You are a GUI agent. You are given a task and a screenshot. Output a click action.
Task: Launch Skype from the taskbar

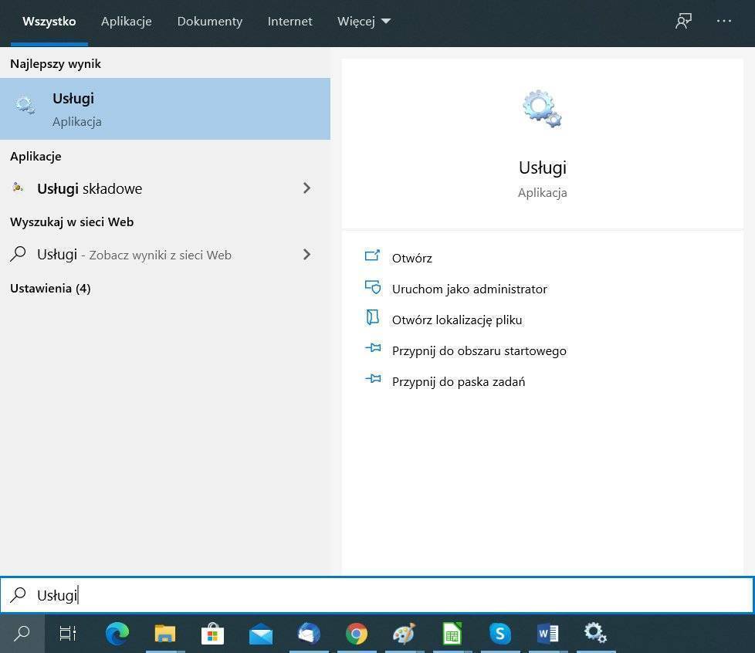point(500,634)
